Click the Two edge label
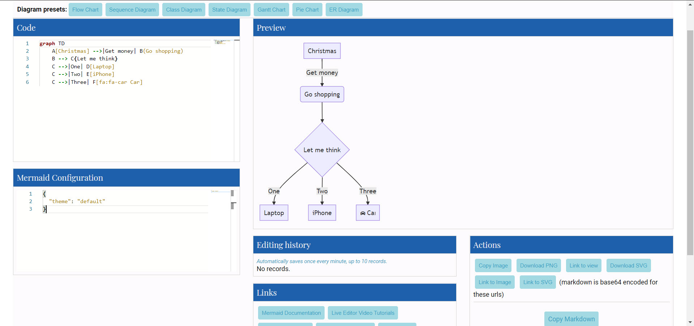The image size is (694, 326). pos(322,191)
